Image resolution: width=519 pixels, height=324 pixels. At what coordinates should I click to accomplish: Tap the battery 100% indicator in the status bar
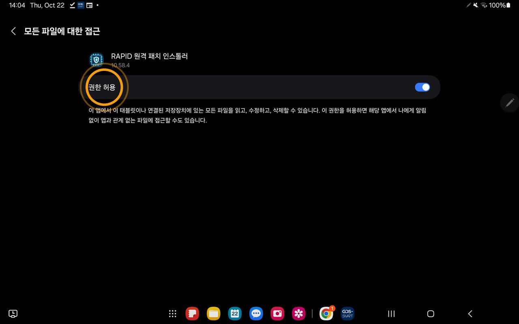[500, 5]
